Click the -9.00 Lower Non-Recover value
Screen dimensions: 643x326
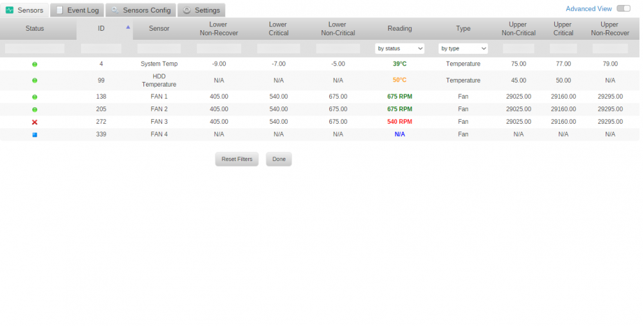(219, 64)
